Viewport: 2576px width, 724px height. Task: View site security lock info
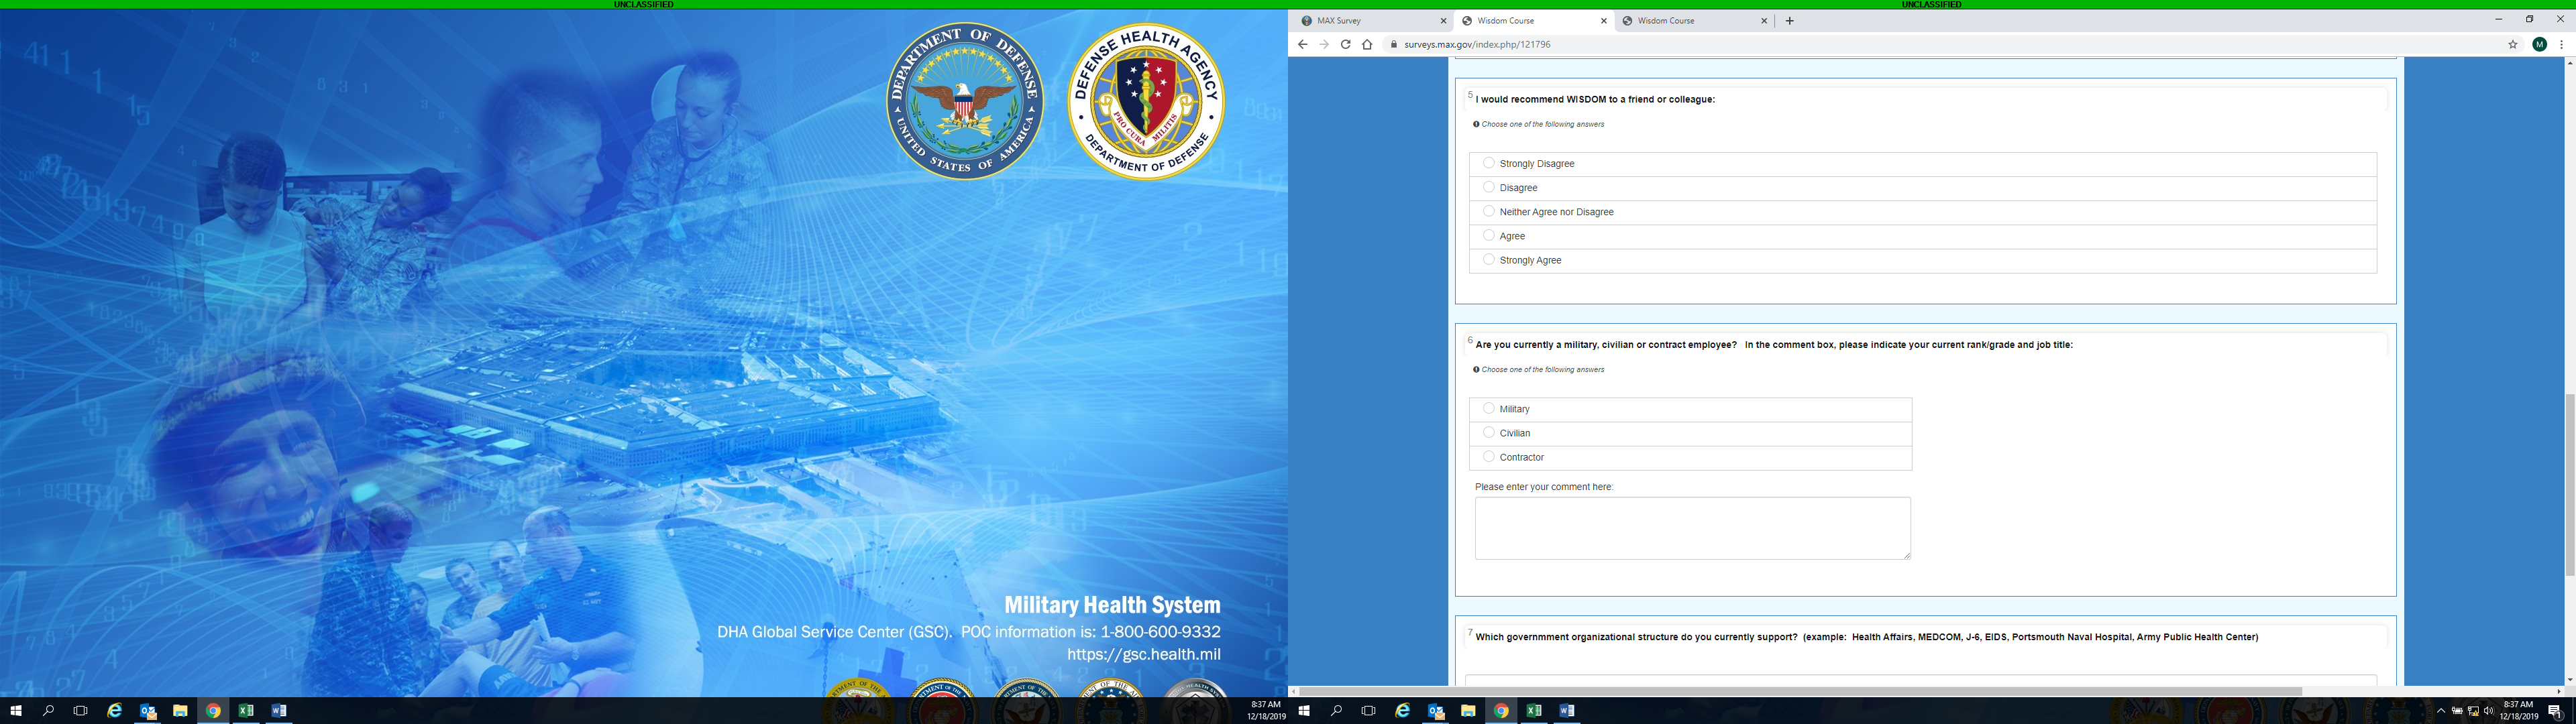click(1393, 44)
